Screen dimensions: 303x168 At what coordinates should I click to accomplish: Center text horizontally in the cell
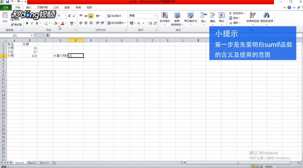pyautogui.click(x=86, y=23)
